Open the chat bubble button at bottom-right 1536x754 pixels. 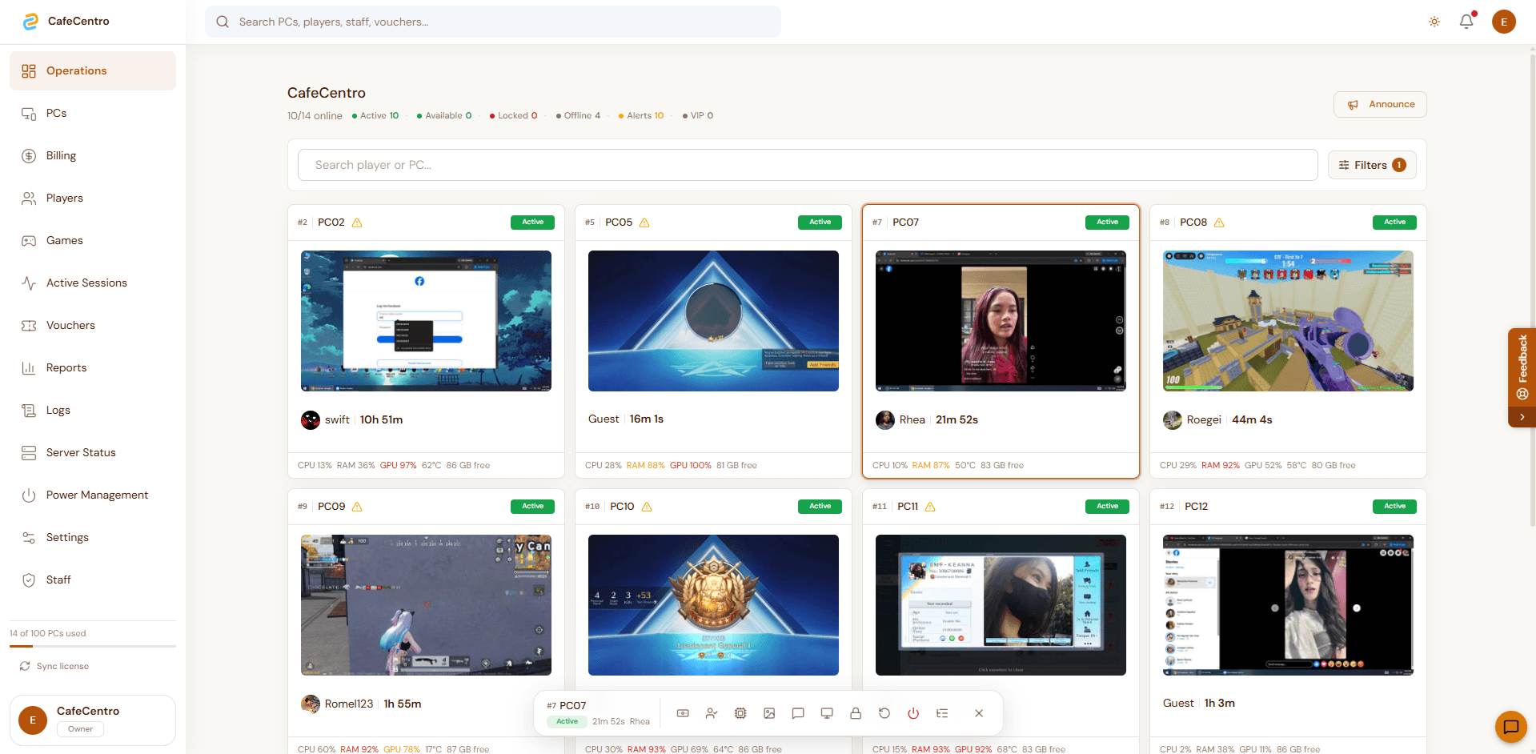pos(1511,727)
